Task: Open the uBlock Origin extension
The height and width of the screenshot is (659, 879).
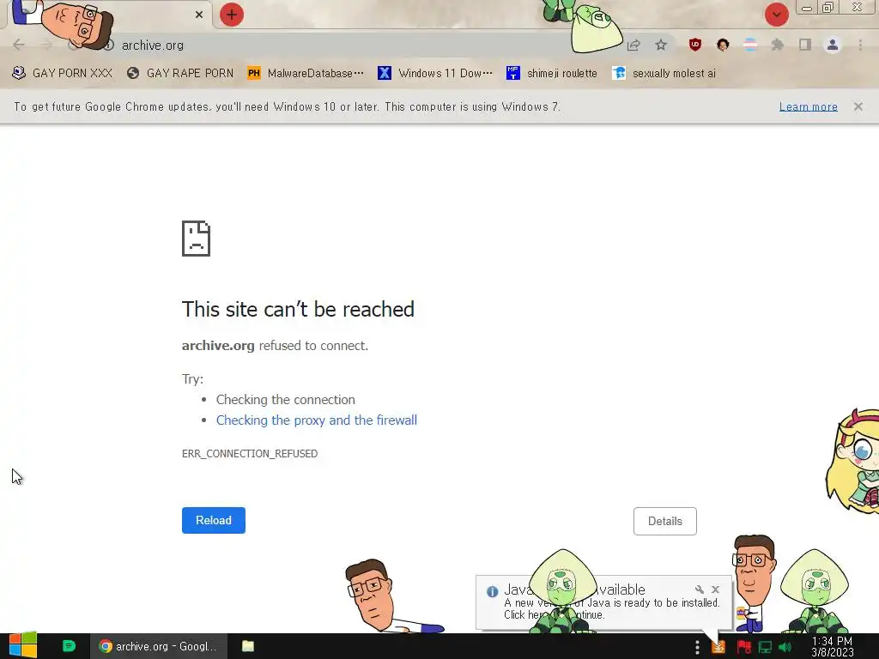Action: (x=695, y=45)
